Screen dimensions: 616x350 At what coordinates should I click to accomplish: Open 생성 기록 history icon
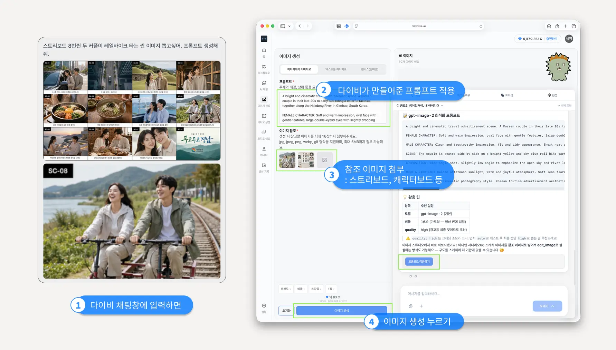coord(264,167)
